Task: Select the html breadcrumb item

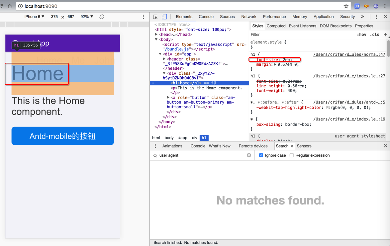Action: 156,138
